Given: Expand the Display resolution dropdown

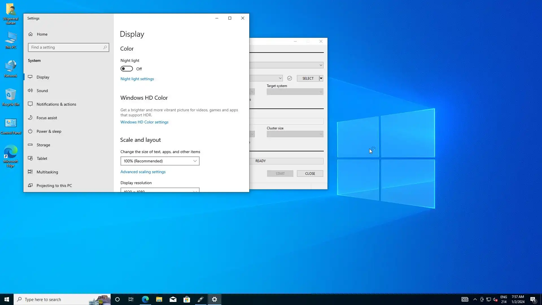Looking at the screenshot, I should [160, 190].
